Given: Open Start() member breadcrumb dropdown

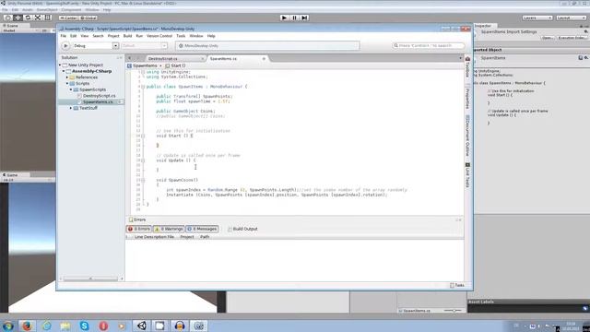Looking at the screenshot, I should coord(175,65).
